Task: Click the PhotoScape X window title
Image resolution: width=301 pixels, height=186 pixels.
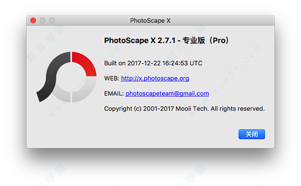Action: (150, 21)
